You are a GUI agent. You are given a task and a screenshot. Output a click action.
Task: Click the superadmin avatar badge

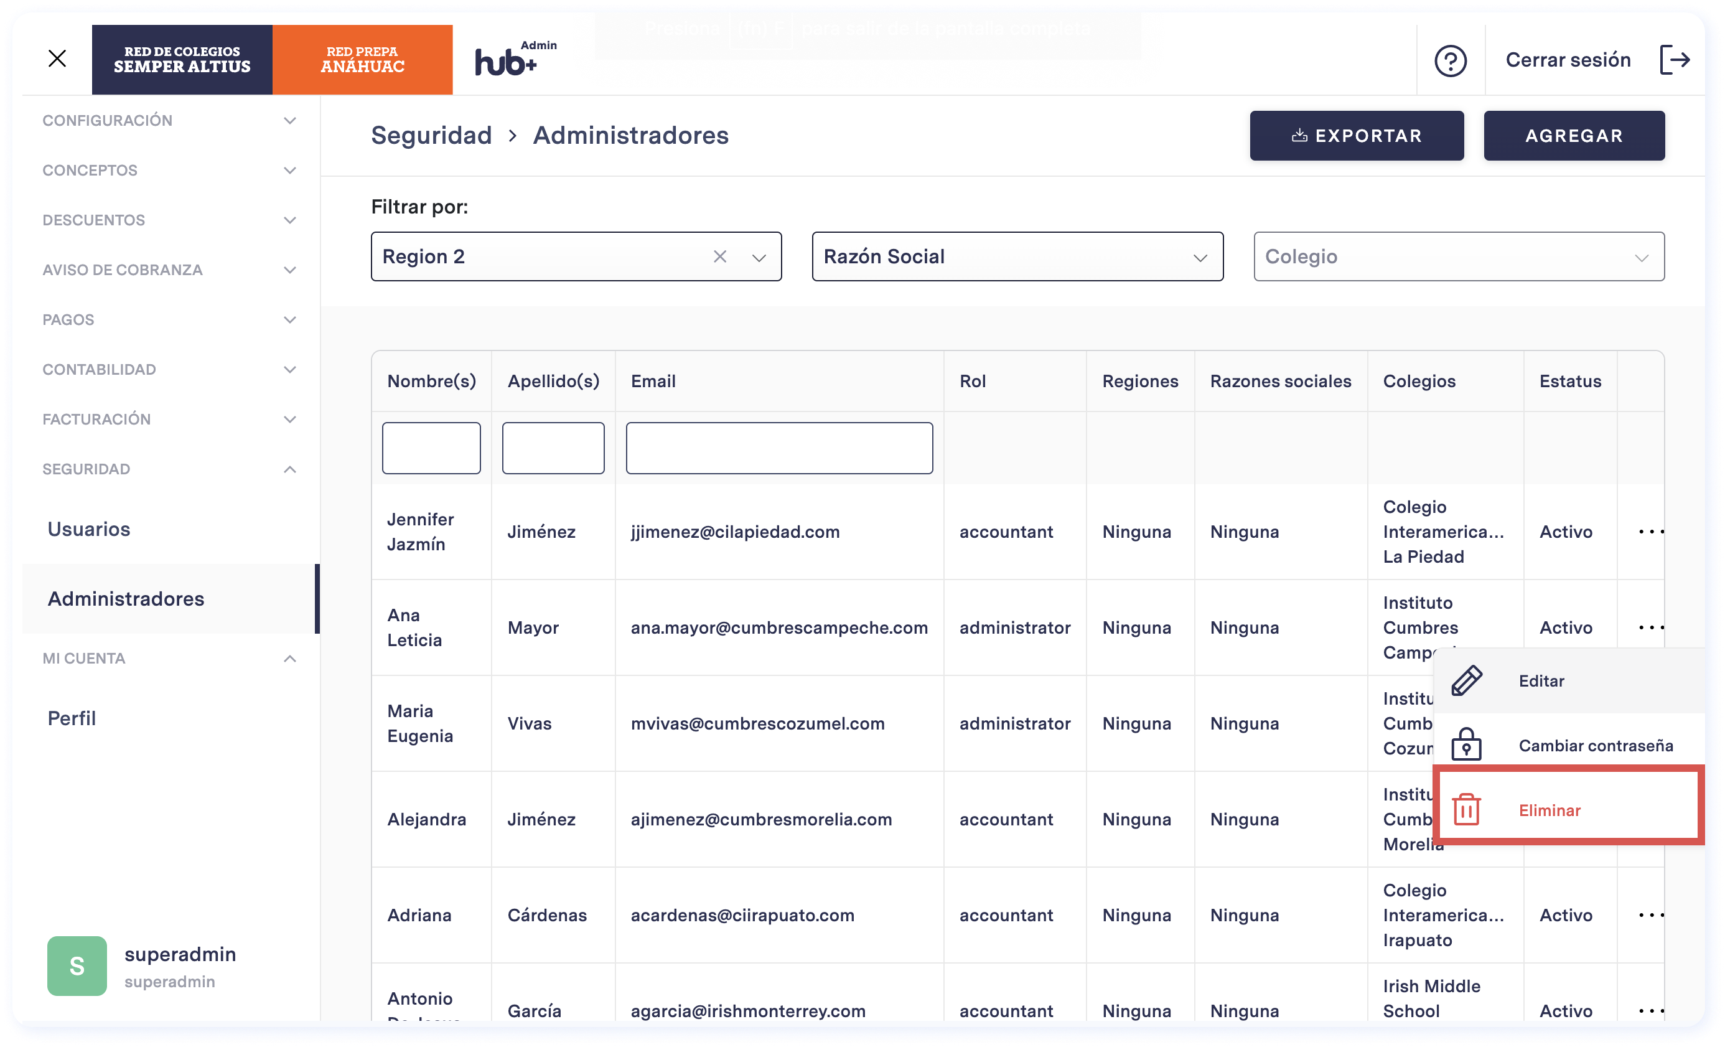77,965
